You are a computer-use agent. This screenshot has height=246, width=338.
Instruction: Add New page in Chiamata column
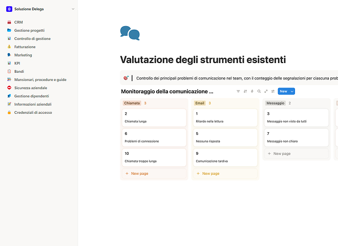pos(154,174)
